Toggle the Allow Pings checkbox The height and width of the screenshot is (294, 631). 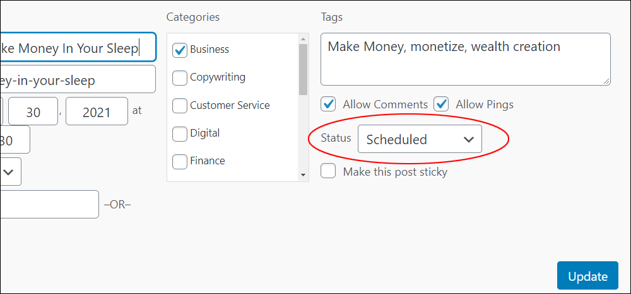point(441,105)
